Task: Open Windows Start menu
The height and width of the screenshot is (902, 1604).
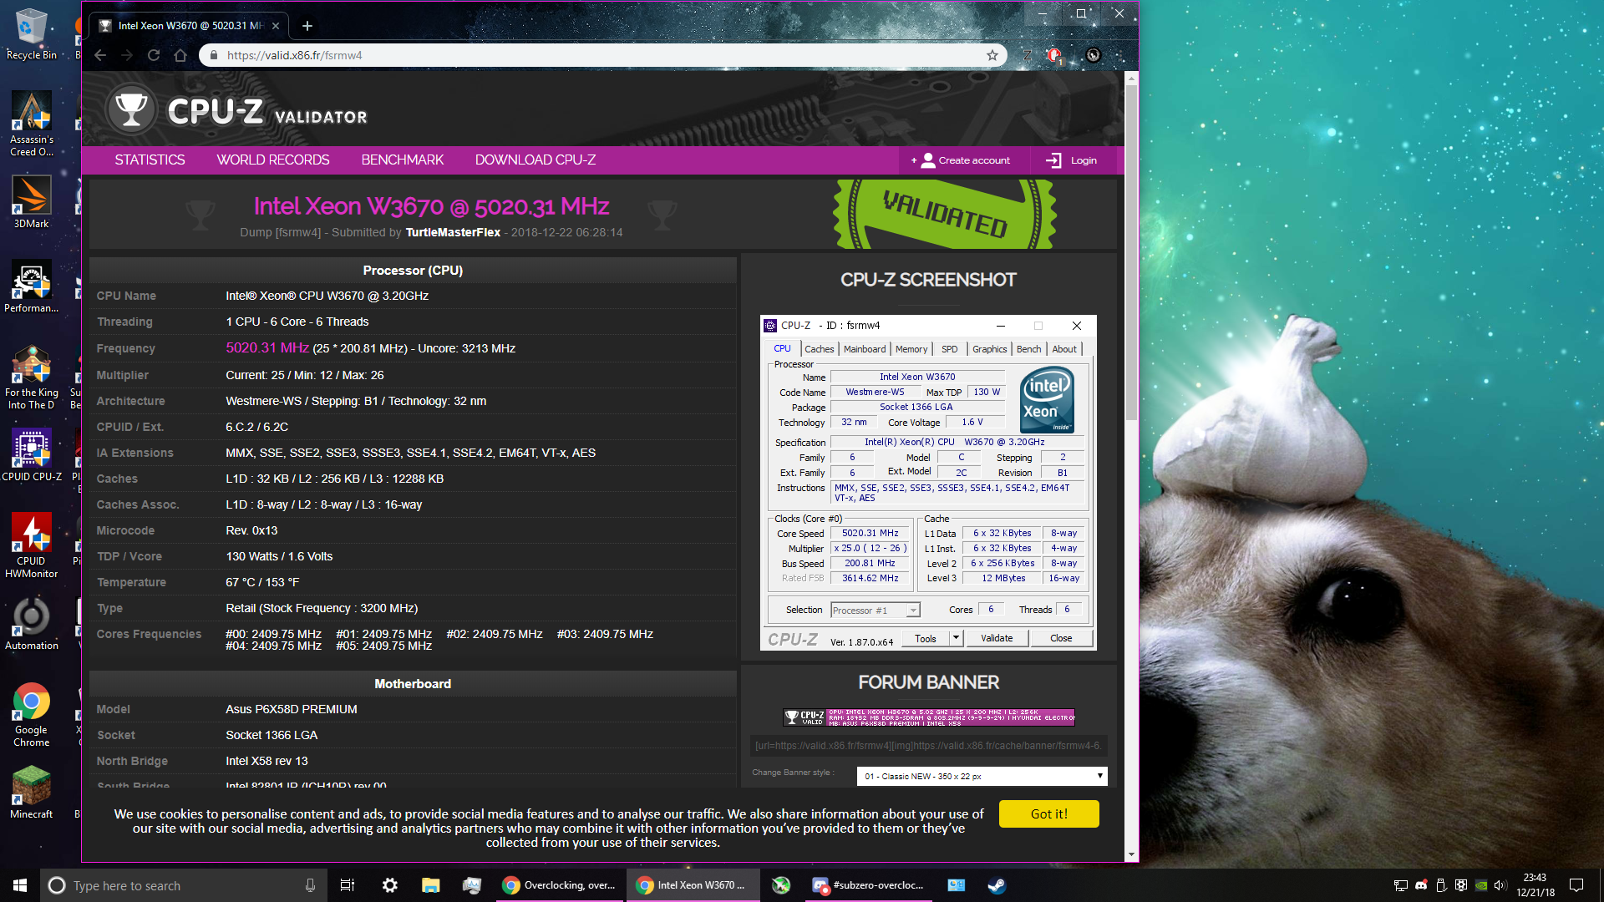Action: point(20,885)
